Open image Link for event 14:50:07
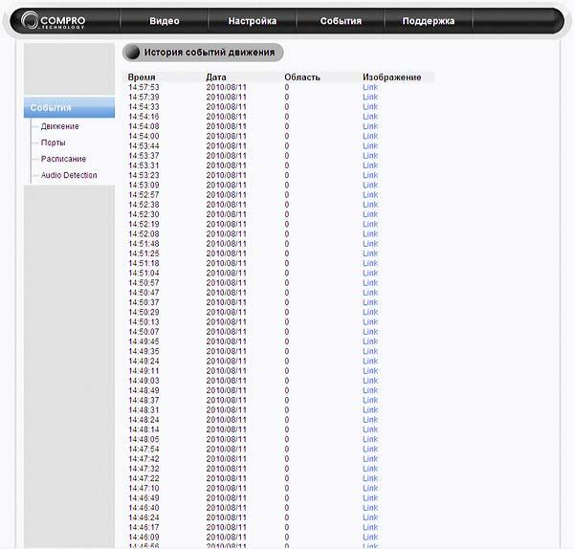574x549 pixels. 370,332
